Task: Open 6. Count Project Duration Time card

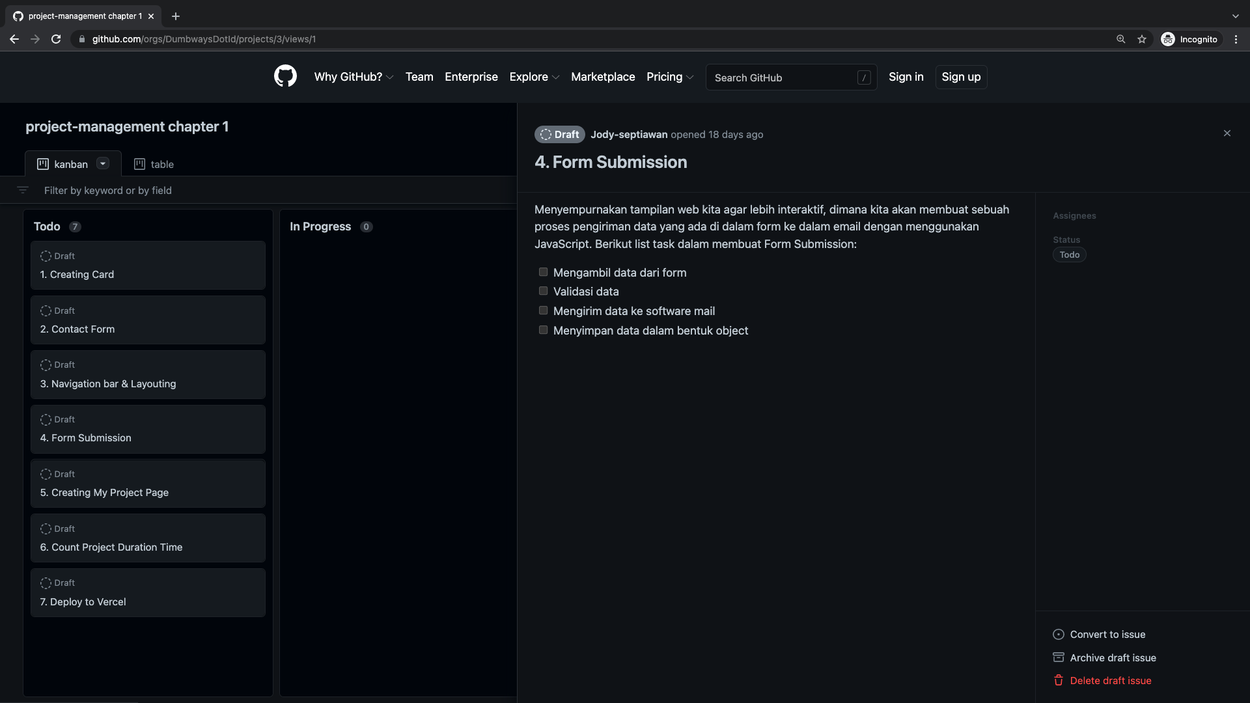Action: 148,538
